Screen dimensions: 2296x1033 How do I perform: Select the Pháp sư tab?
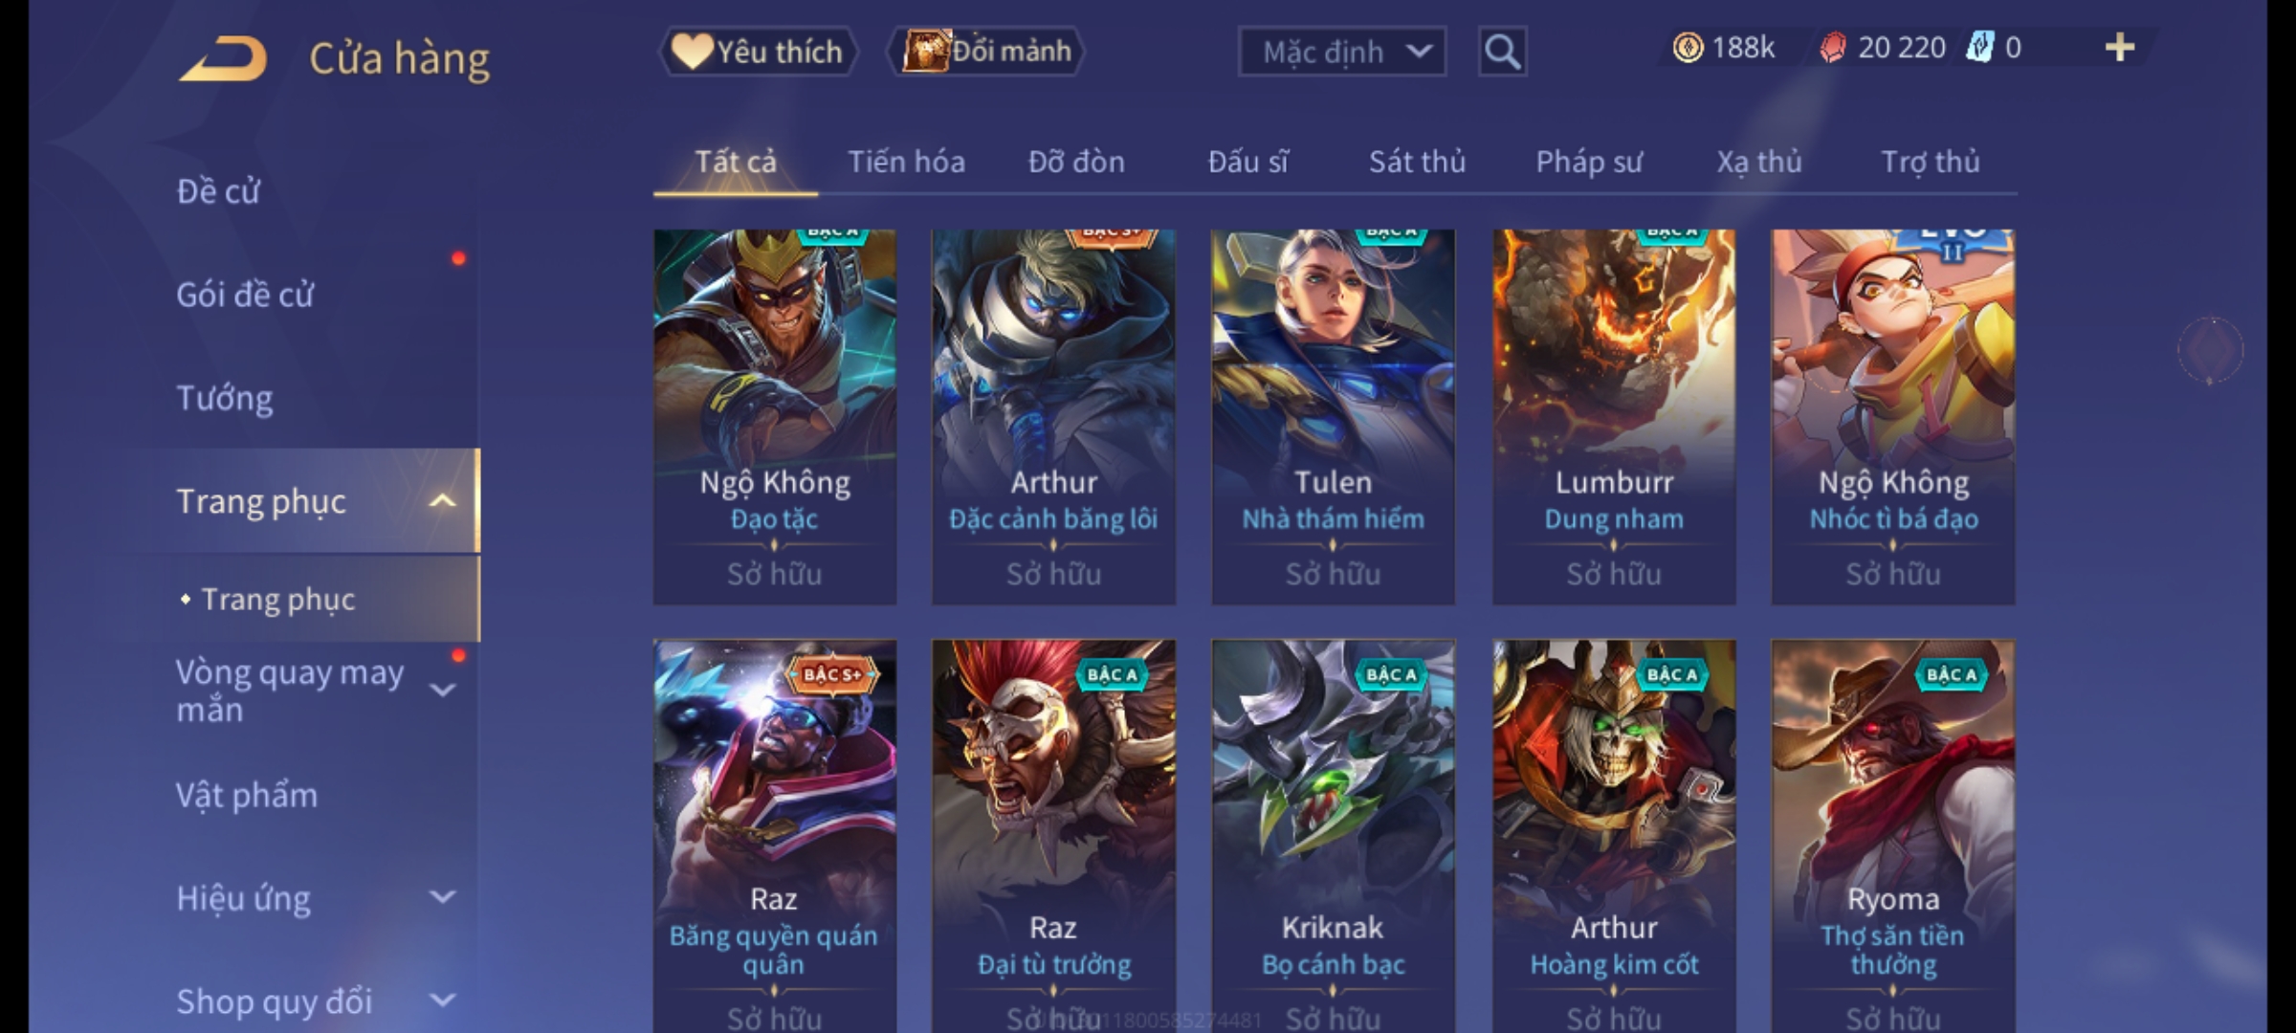tap(1588, 162)
